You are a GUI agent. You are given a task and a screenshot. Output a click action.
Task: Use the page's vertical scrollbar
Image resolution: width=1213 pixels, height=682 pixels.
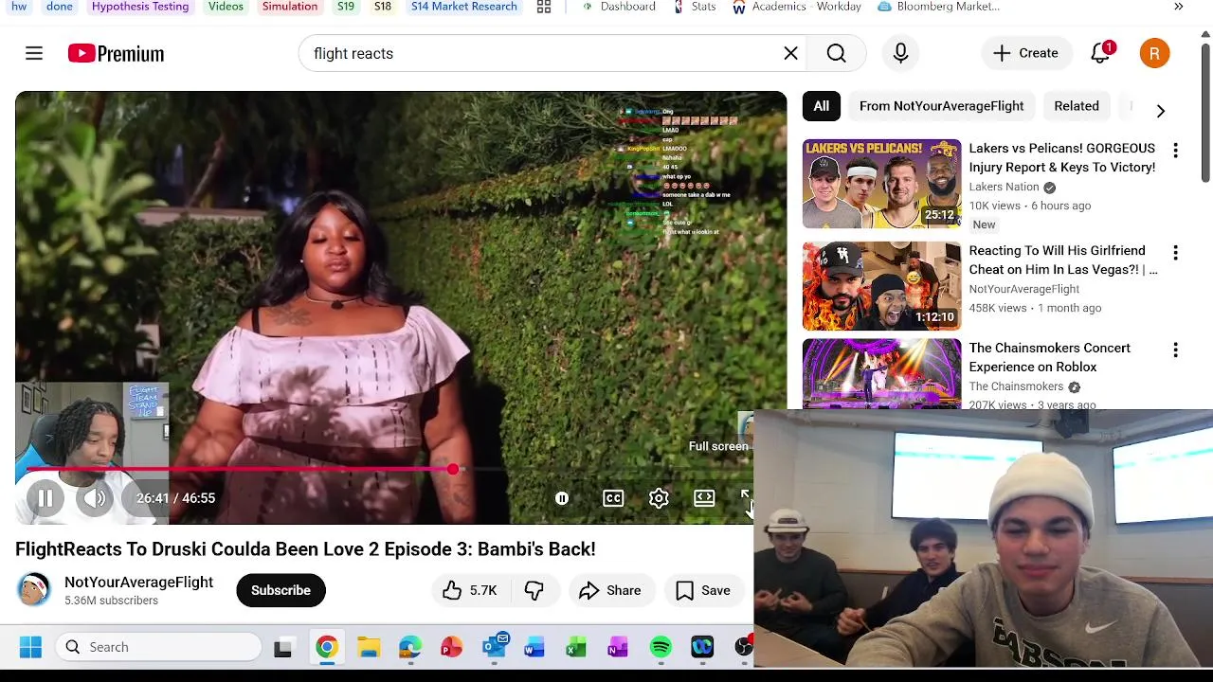pyautogui.click(x=1205, y=114)
